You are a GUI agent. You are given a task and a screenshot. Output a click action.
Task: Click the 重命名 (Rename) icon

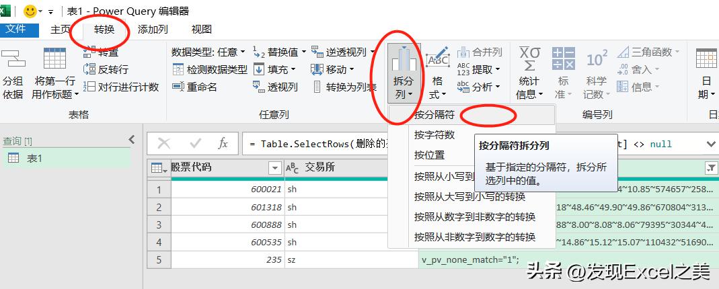178,87
